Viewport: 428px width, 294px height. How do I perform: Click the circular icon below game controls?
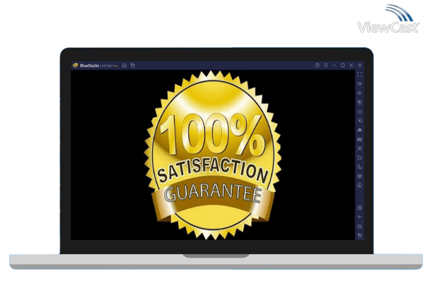[x=360, y=121]
